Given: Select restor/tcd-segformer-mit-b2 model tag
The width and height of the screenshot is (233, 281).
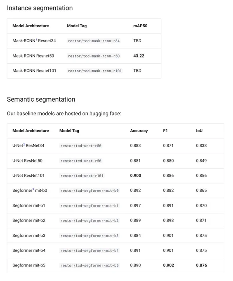Looking at the screenshot, I should 89,220.
